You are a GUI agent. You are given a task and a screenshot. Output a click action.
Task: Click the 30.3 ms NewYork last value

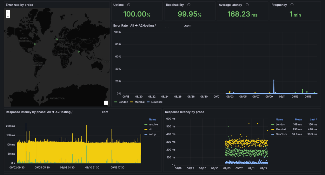click(x=312, y=134)
